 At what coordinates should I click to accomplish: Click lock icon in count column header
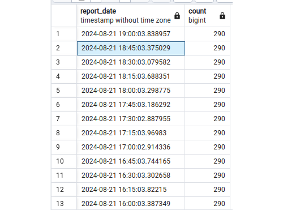pyautogui.click(x=222, y=16)
